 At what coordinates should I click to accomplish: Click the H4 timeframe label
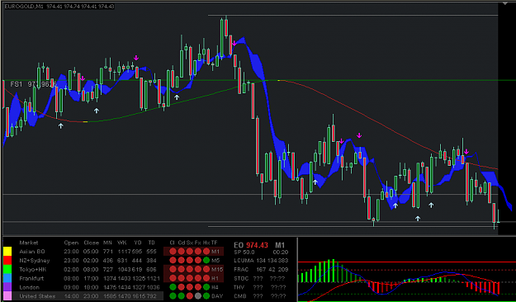click(x=215, y=287)
